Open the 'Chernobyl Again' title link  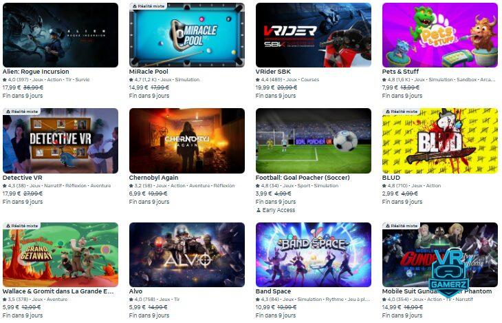click(153, 178)
